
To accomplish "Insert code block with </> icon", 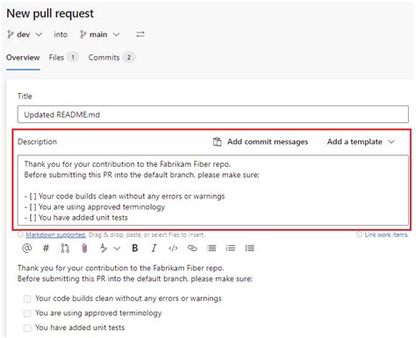I will click(173, 248).
